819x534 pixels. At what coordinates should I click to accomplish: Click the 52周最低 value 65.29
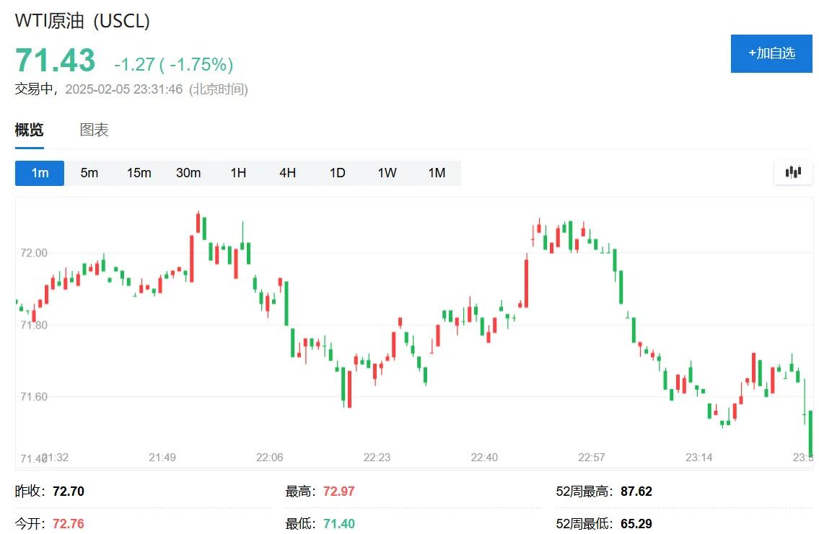636,524
